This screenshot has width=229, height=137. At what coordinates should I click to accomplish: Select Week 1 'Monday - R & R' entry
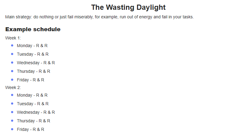(x=32, y=46)
